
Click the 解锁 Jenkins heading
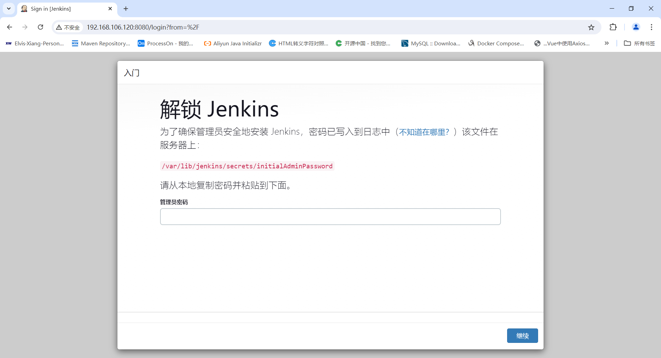click(x=219, y=109)
